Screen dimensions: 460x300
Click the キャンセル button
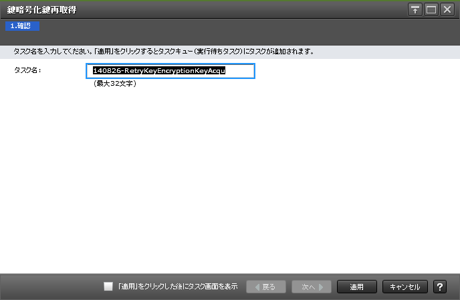click(405, 287)
